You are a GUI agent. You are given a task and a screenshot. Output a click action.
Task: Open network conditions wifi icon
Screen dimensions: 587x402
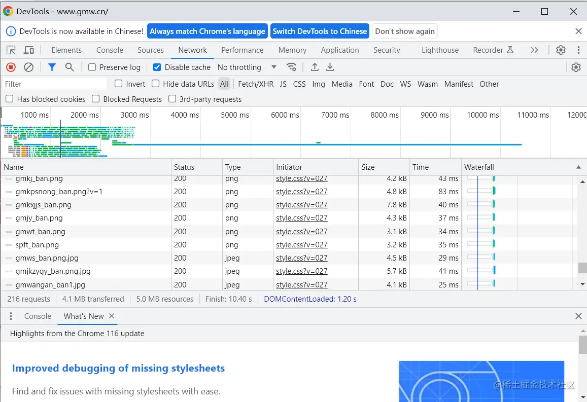tap(291, 67)
